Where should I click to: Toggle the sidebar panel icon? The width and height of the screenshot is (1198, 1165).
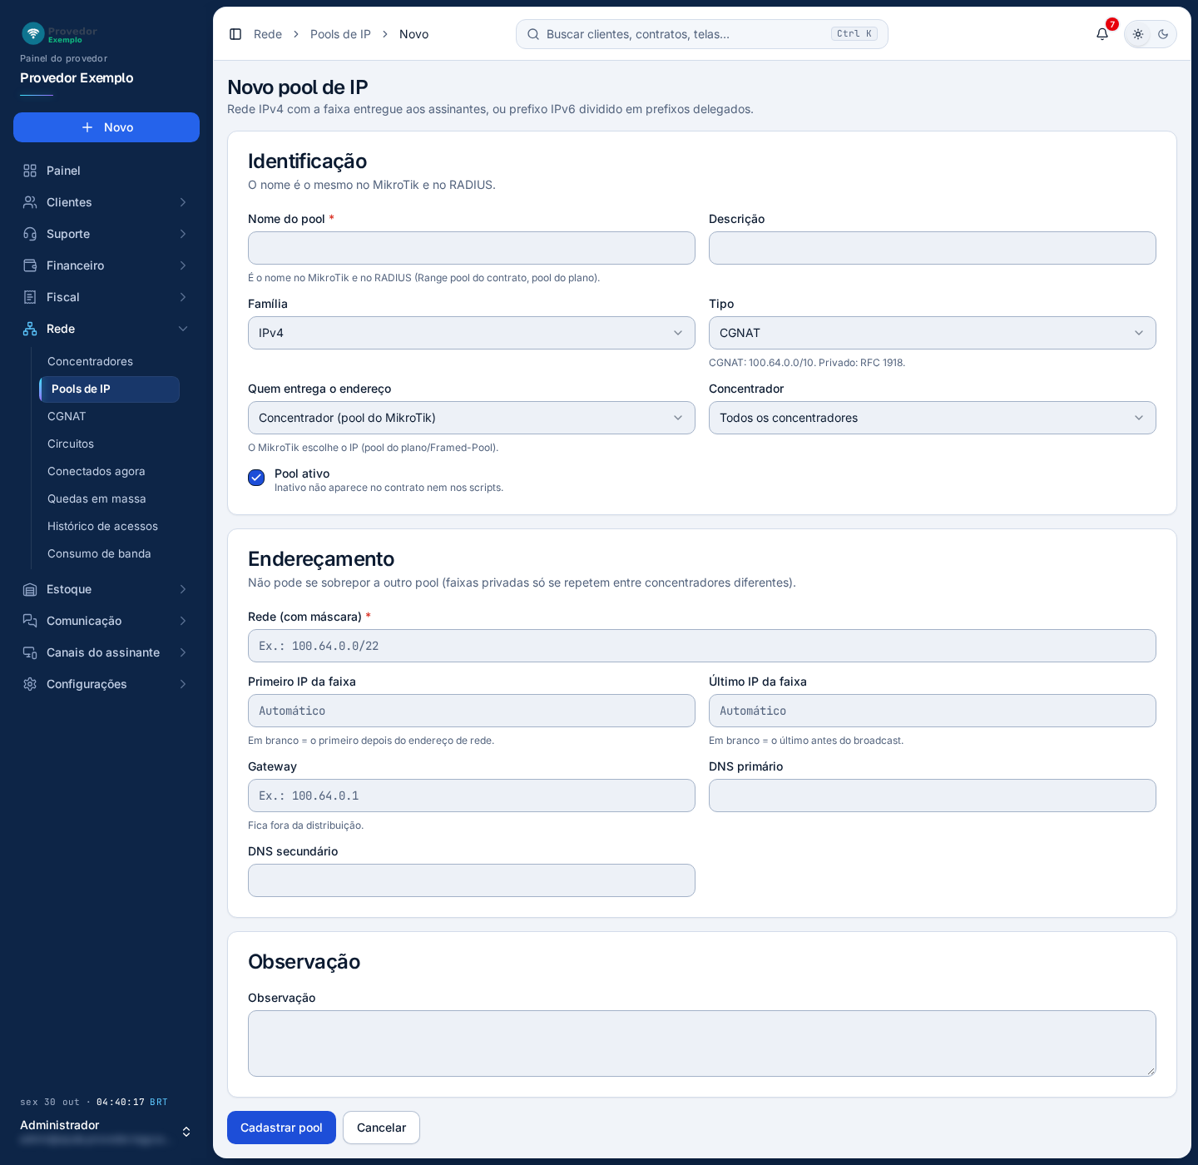(235, 34)
